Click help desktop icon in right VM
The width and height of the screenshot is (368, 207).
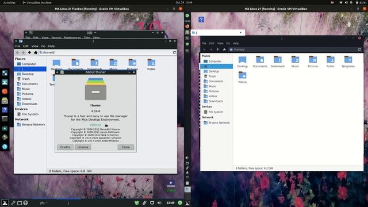pyautogui.click(x=201, y=20)
